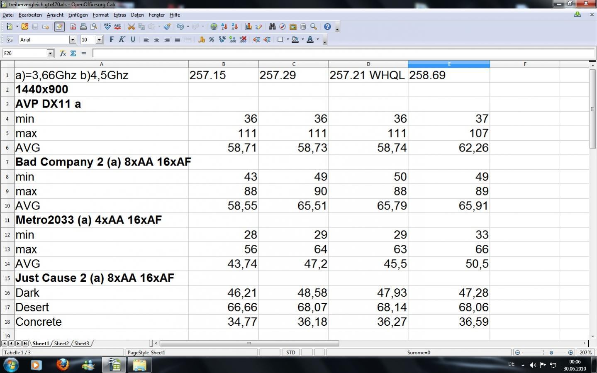597x373 pixels.
Task: Open the Arial font name dropdown
Action: pos(73,40)
